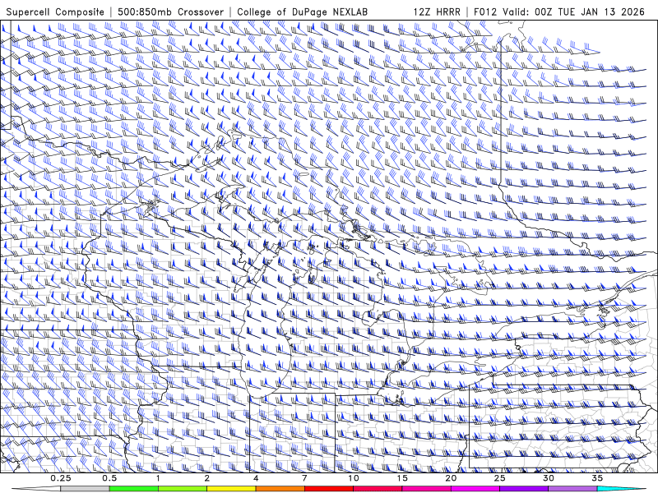
Task: Click the legend value 10
Action: [x=354, y=478]
